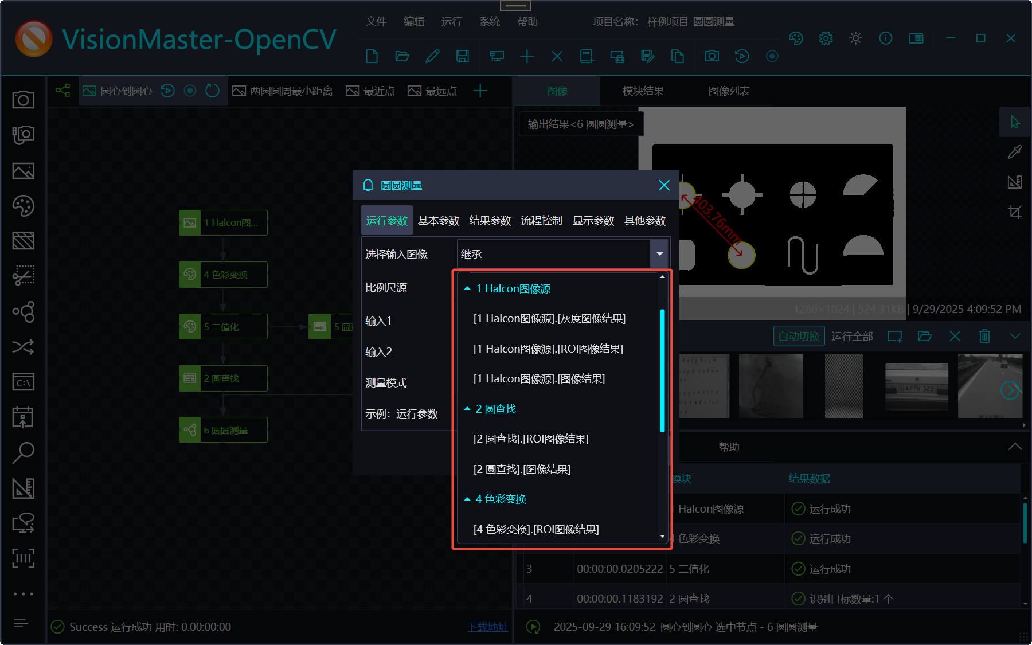Select [4 色彩变换].[ROI图像结果] option
The width and height of the screenshot is (1032, 645).
536,530
